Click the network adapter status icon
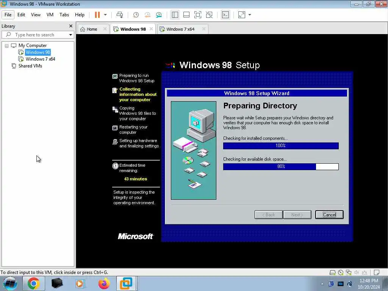Viewport: 388px width, 291px height. (349, 272)
